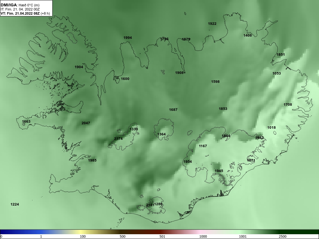Screen dimensions: 319x239
Task: Select the 1071 value label
Action: click(251, 160)
